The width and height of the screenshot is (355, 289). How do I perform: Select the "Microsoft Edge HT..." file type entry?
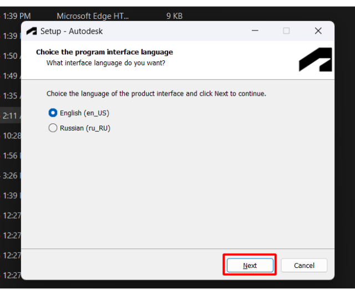coord(93,16)
